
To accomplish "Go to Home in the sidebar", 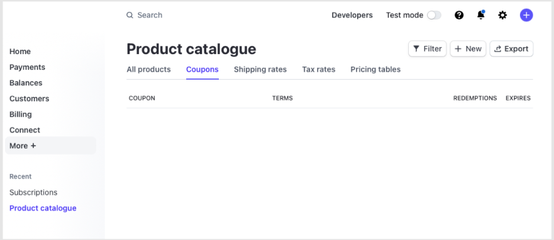I will coord(20,52).
